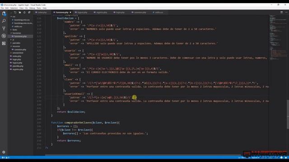Screen dimensions: 289x162
Task: Open the File menu
Action: [x=2, y=8]
